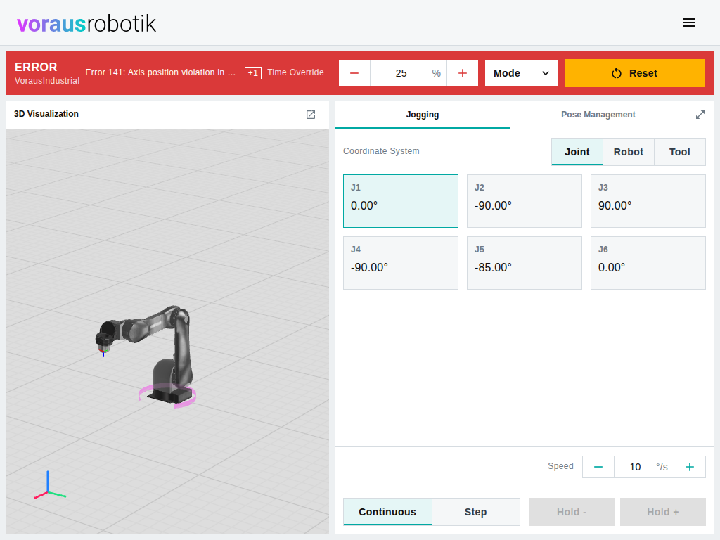
Task: Select the Joint coordinate system
Action: (x=577, y=152)
